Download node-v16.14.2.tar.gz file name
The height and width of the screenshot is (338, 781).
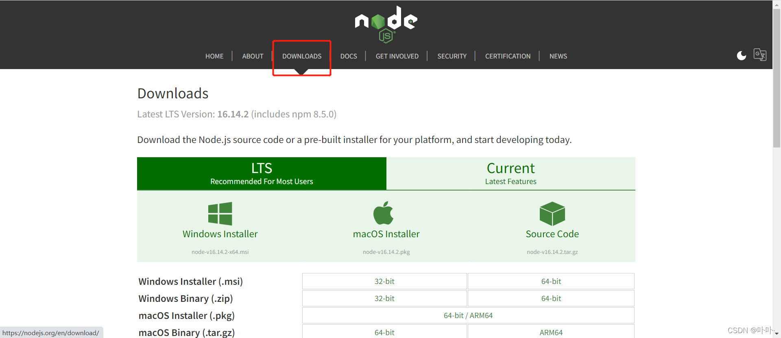pos(552,252)
